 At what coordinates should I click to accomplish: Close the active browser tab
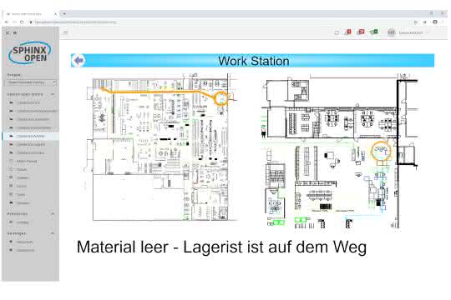click(x=55, y=14)
